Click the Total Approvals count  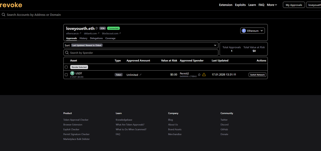[232, 51]
